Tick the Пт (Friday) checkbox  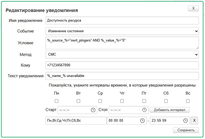pos(144,101)
